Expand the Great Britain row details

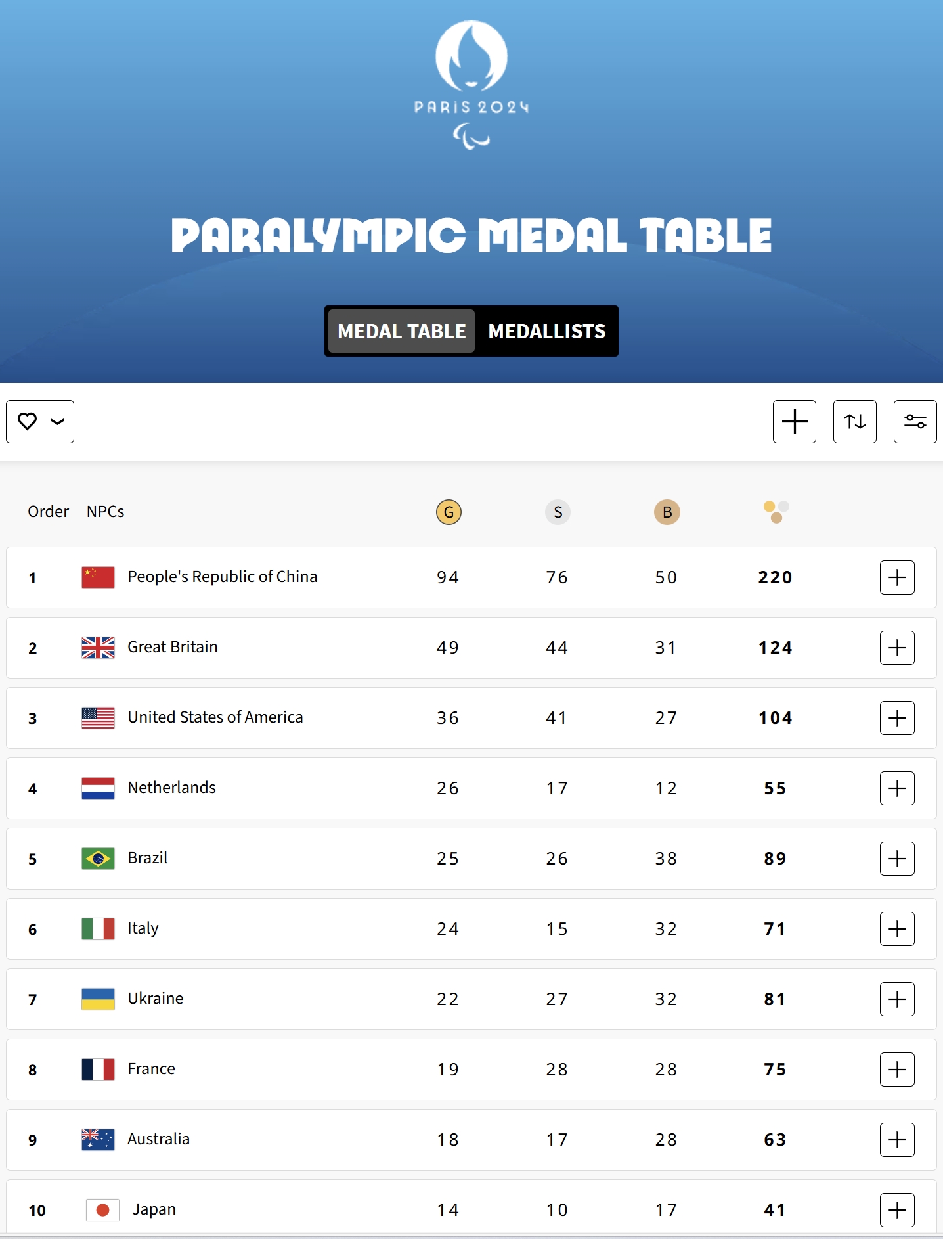pos(897,648)
